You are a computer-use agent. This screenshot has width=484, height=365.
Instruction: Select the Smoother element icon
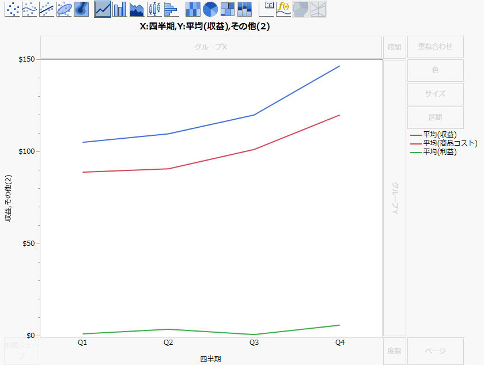coord(29,9)
